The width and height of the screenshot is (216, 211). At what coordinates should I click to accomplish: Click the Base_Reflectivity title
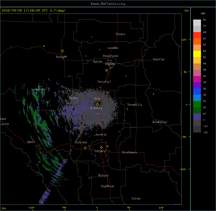(x=108, y=4)
